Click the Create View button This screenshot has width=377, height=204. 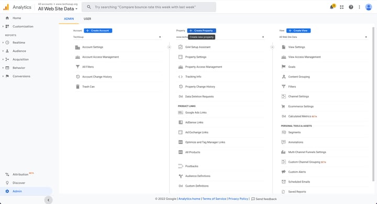[x=298, y=30]
